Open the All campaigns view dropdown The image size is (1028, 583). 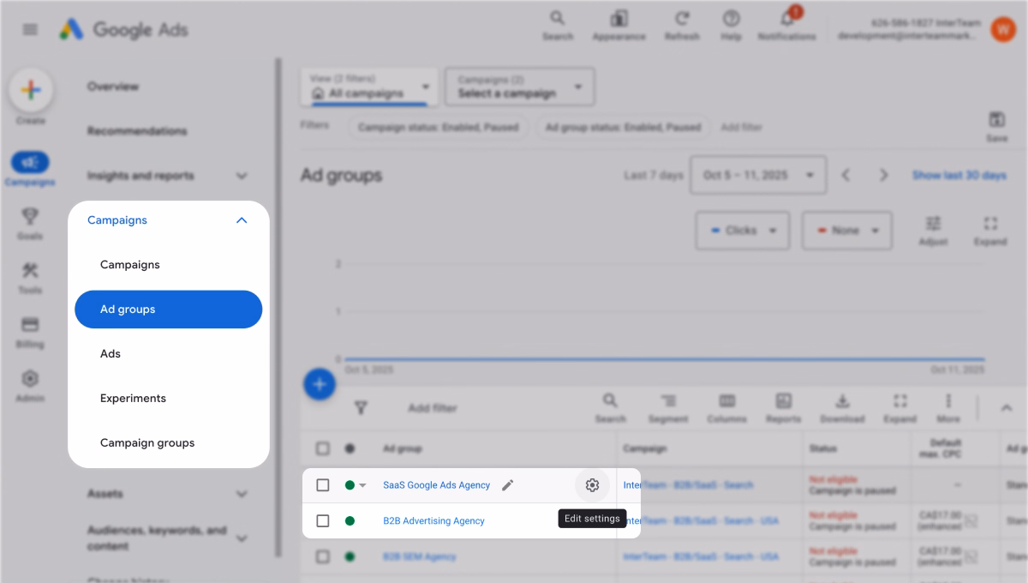[x=370, y=87]
